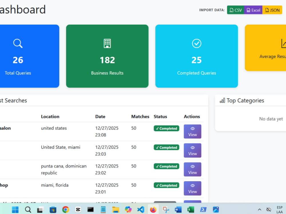
Task: Click the bar chart icon beside Top Categories
Action: (222, 100)
